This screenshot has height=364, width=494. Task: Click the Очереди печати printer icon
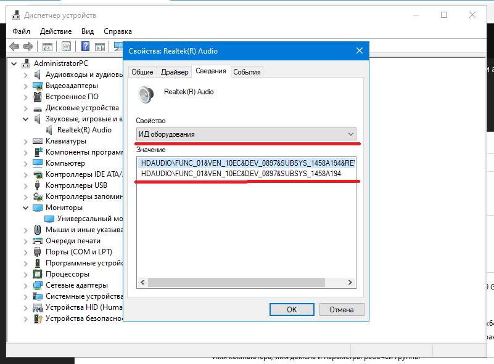[38, 241]
